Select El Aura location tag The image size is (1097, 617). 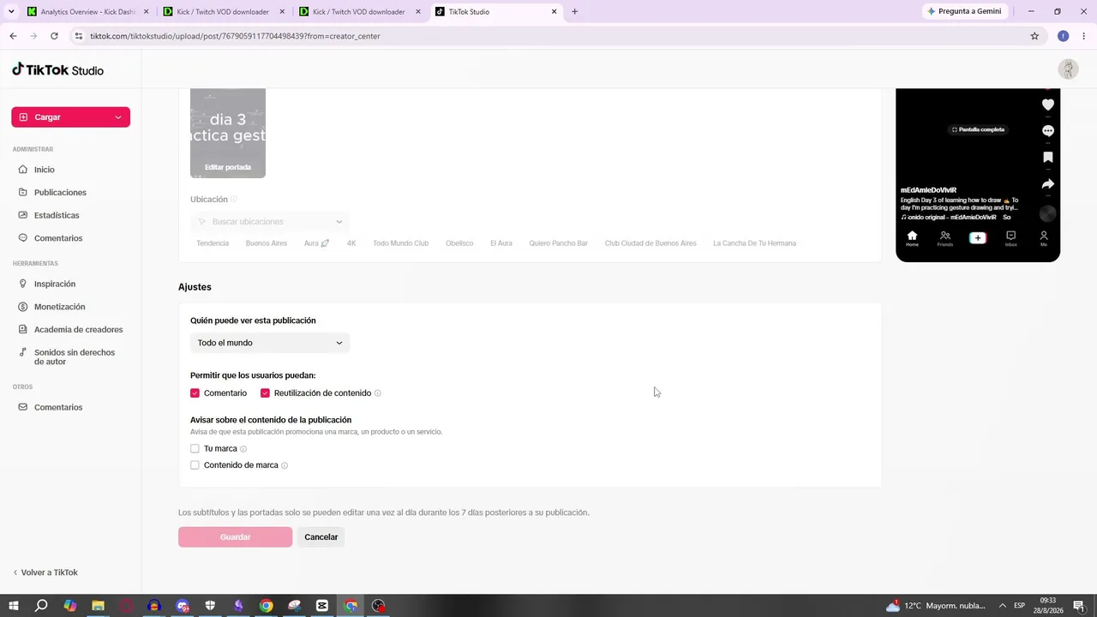[x=501, y=243]
